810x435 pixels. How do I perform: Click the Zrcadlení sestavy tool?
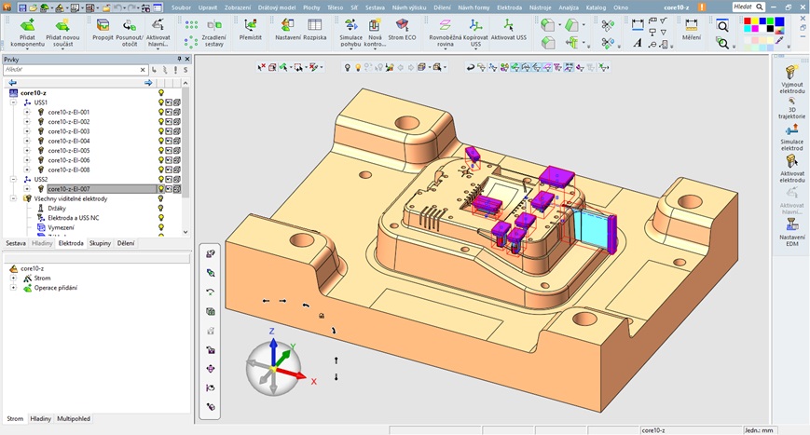(213, 32)
